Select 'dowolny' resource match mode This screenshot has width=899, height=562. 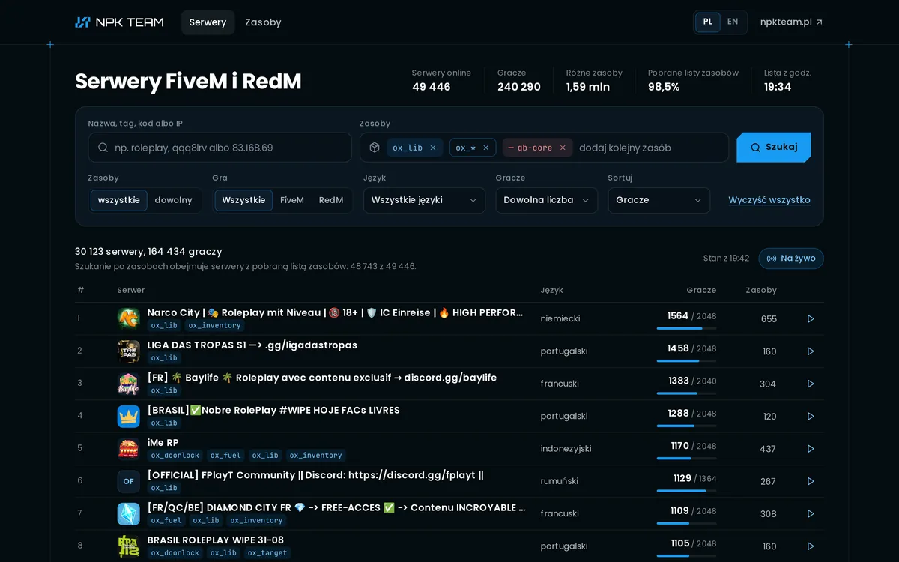pos(173,200)
